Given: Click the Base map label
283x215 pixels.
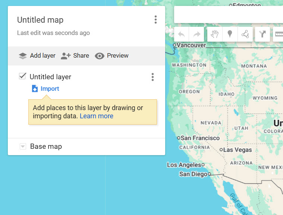Looking at the screenshot, I should point(46,147).
